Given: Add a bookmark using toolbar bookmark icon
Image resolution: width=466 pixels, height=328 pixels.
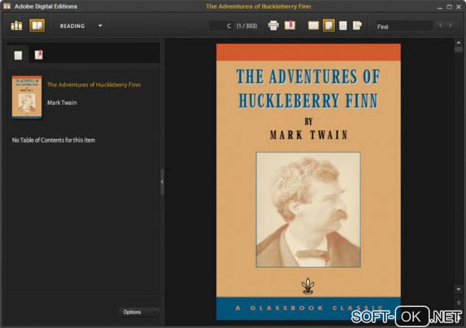Looking at the screenshot, I should (290, 26).
